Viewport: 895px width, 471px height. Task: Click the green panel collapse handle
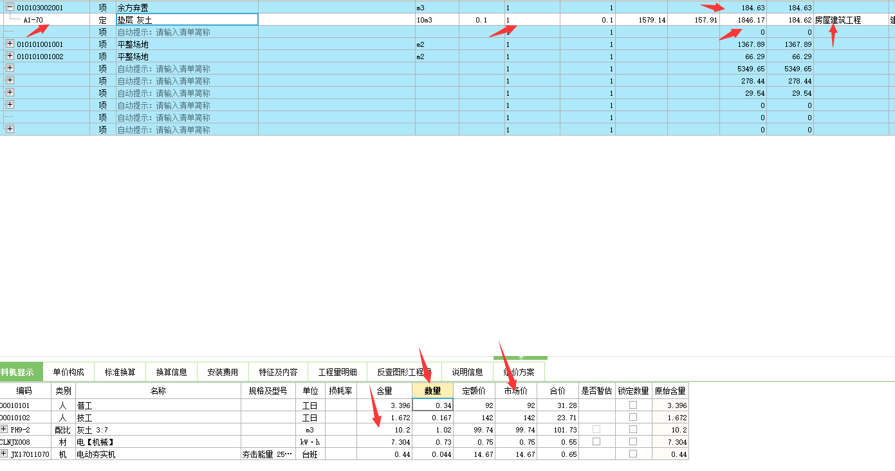[x=521, y=357]
